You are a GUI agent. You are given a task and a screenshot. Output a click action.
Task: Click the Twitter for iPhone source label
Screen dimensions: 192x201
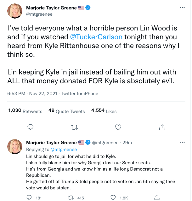pos(80,94)
